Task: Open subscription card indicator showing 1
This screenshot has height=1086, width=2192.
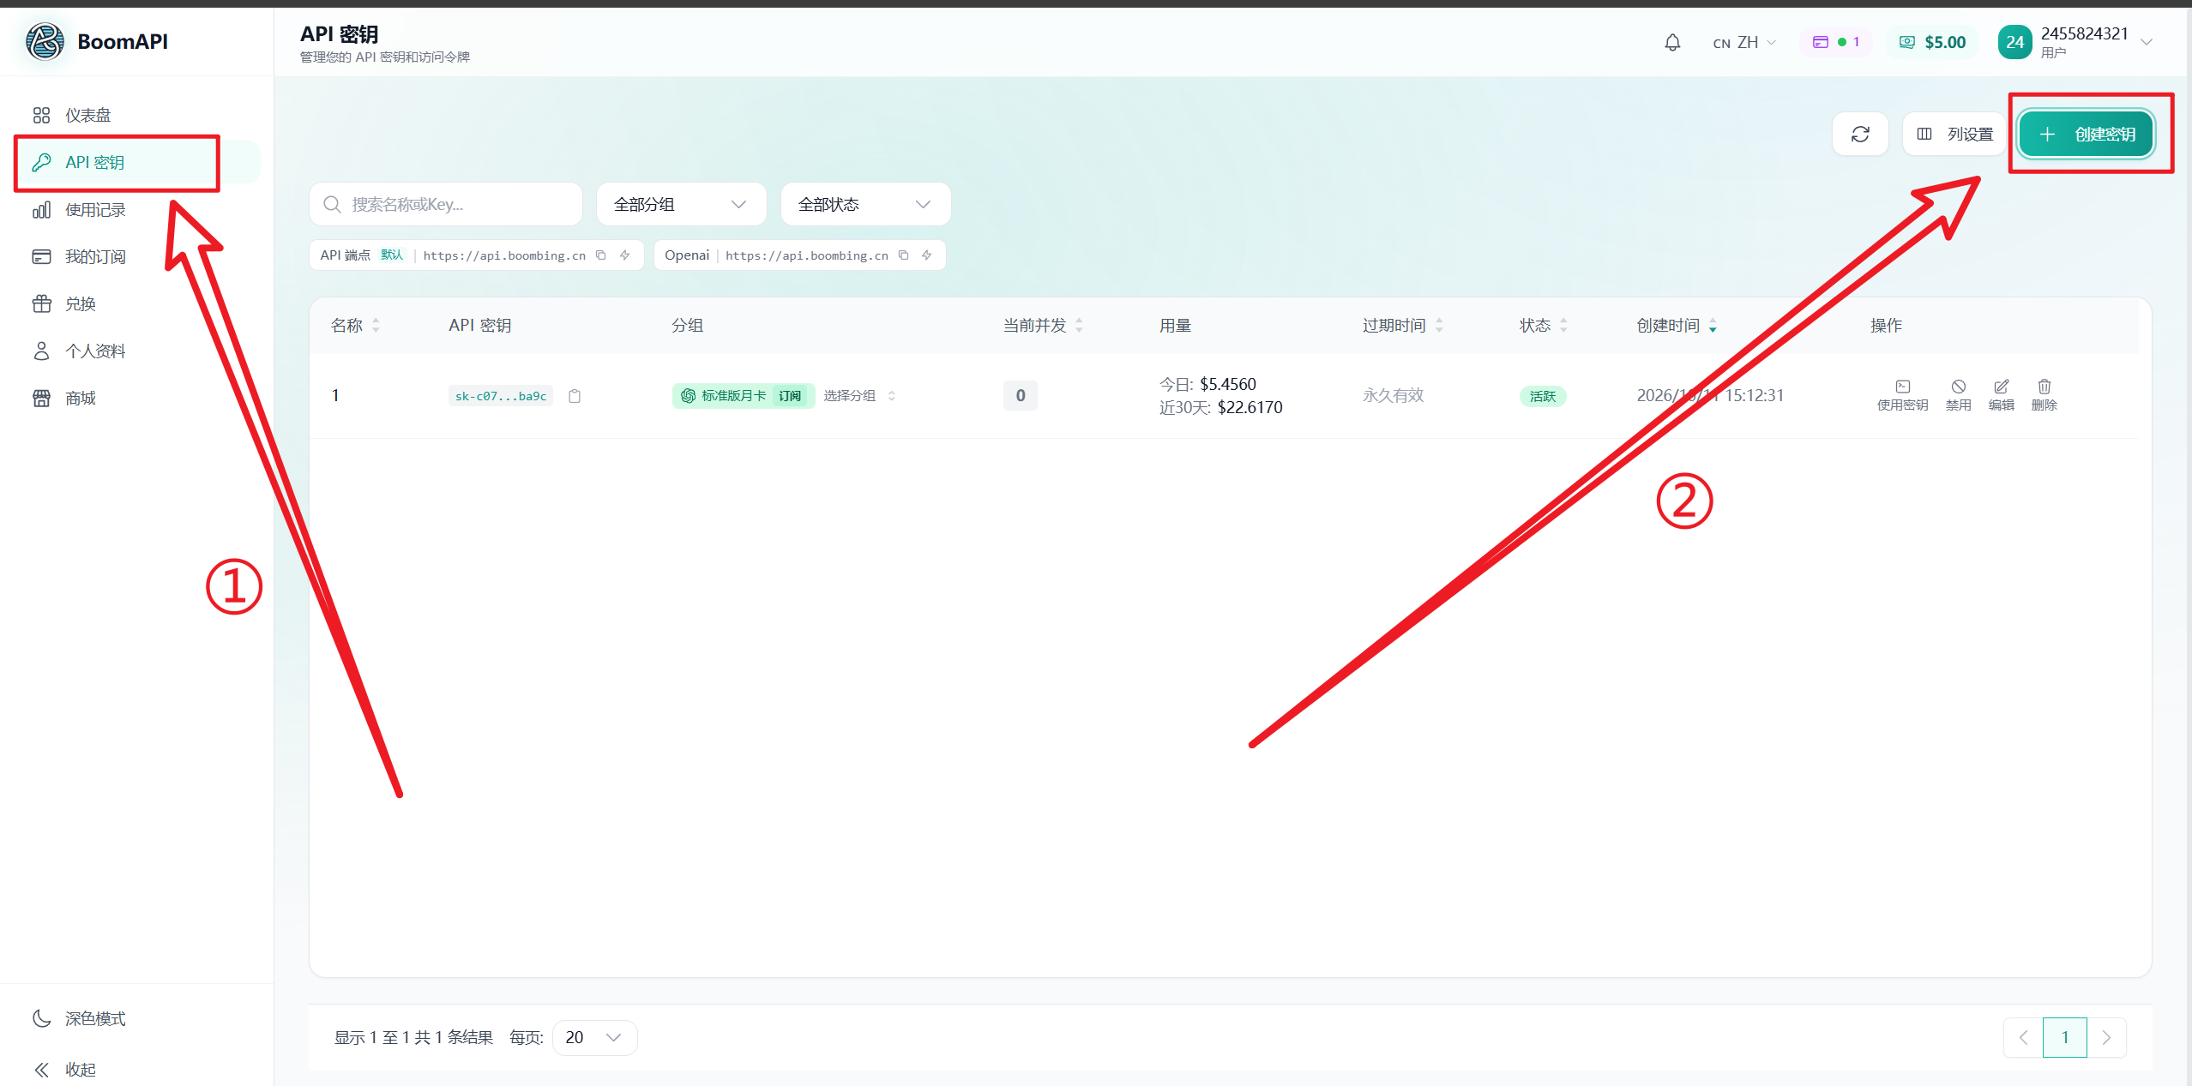Action: point(1835,42)
